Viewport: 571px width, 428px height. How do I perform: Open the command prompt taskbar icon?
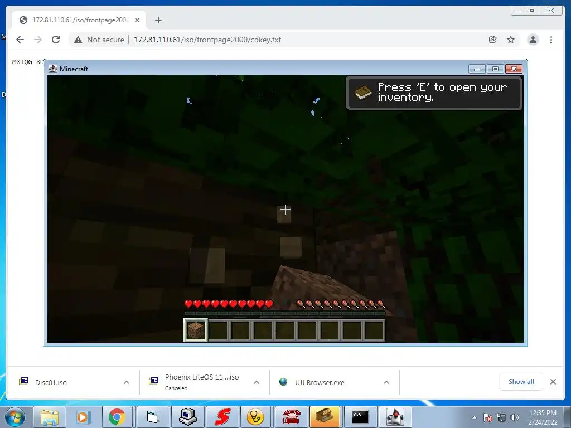[360, 417]
